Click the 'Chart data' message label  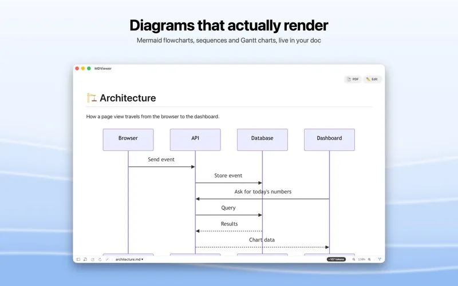click(x=262, y=240)
